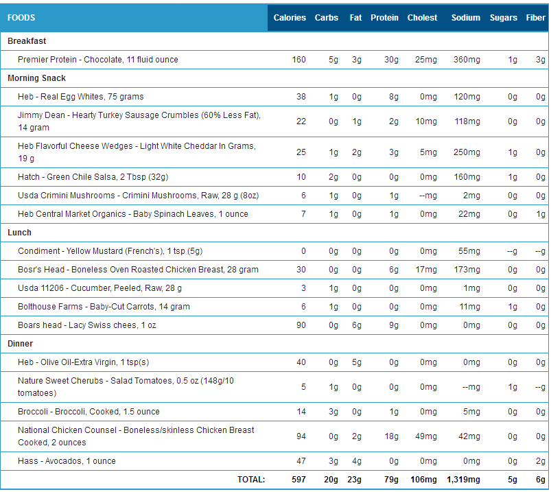This screenshot has width=551, height=492.
Task: Click Baby Spinach sodium value 22mg
Action: point(469,214)
